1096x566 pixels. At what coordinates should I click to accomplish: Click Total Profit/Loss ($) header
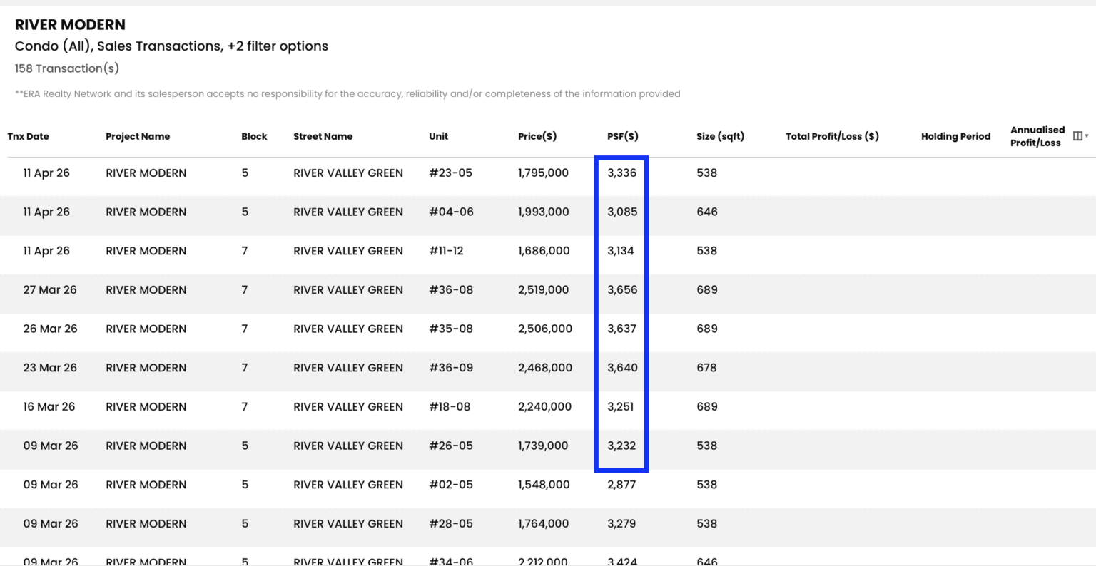pos(832,136)
